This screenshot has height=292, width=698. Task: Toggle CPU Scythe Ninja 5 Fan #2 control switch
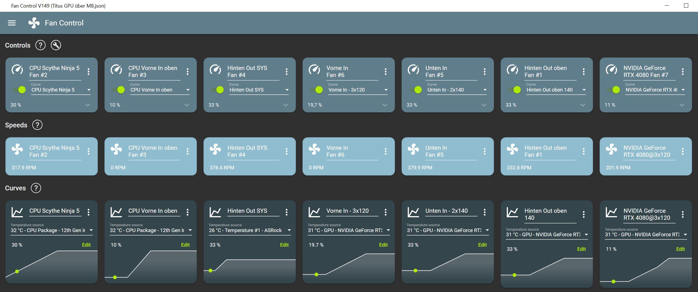pyautogui.click(x=19, y=90)
